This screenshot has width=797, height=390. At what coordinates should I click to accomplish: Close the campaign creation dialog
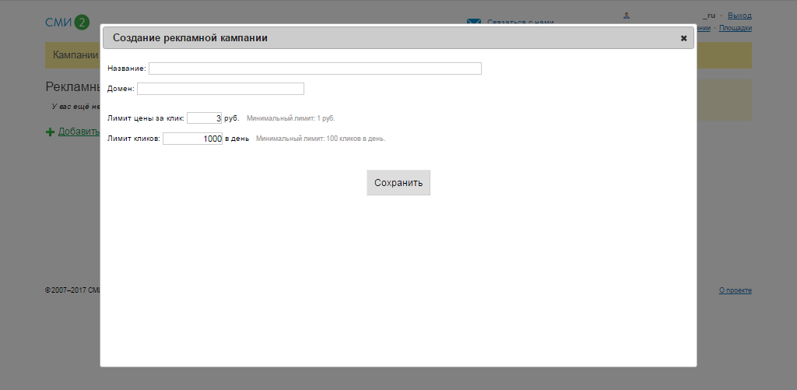[x=683, y=38]
